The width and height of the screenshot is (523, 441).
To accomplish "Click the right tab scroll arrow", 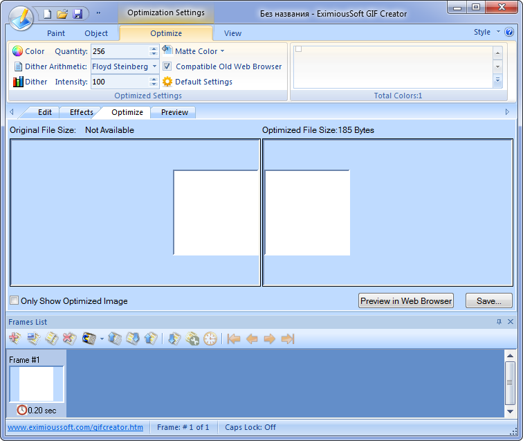I will click(x=507, y=112).
